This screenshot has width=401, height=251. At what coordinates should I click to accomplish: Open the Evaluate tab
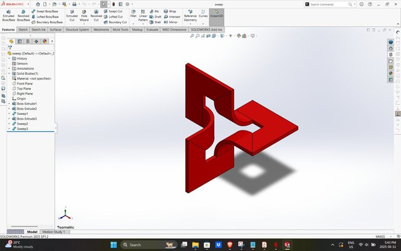(x=152, y=29)
